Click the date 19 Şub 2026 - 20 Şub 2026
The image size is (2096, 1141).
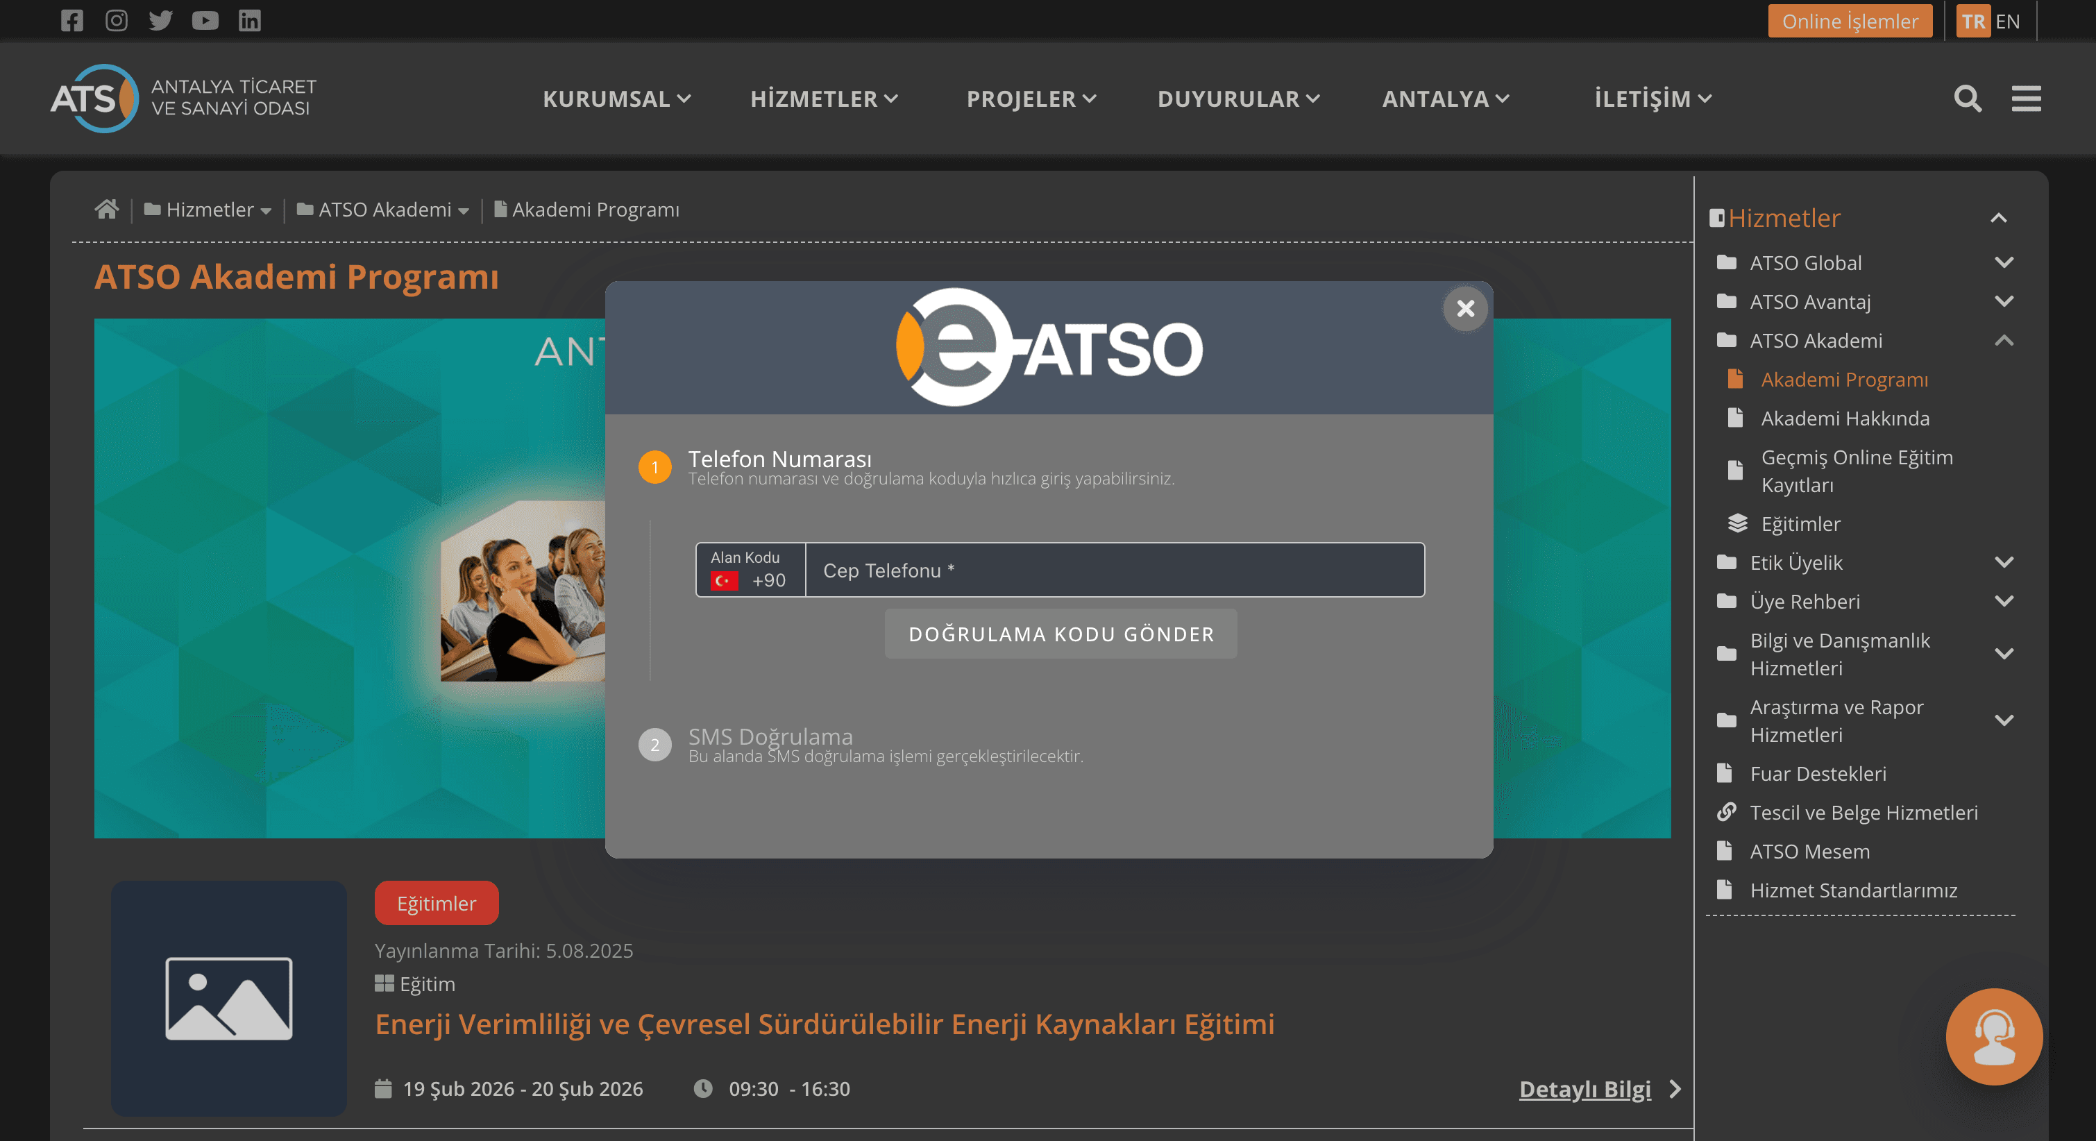[x=523, y=1089]
